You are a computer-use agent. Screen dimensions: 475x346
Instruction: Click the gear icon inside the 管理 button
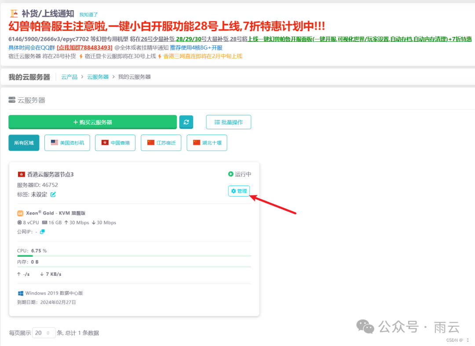[x=233, y=191]
